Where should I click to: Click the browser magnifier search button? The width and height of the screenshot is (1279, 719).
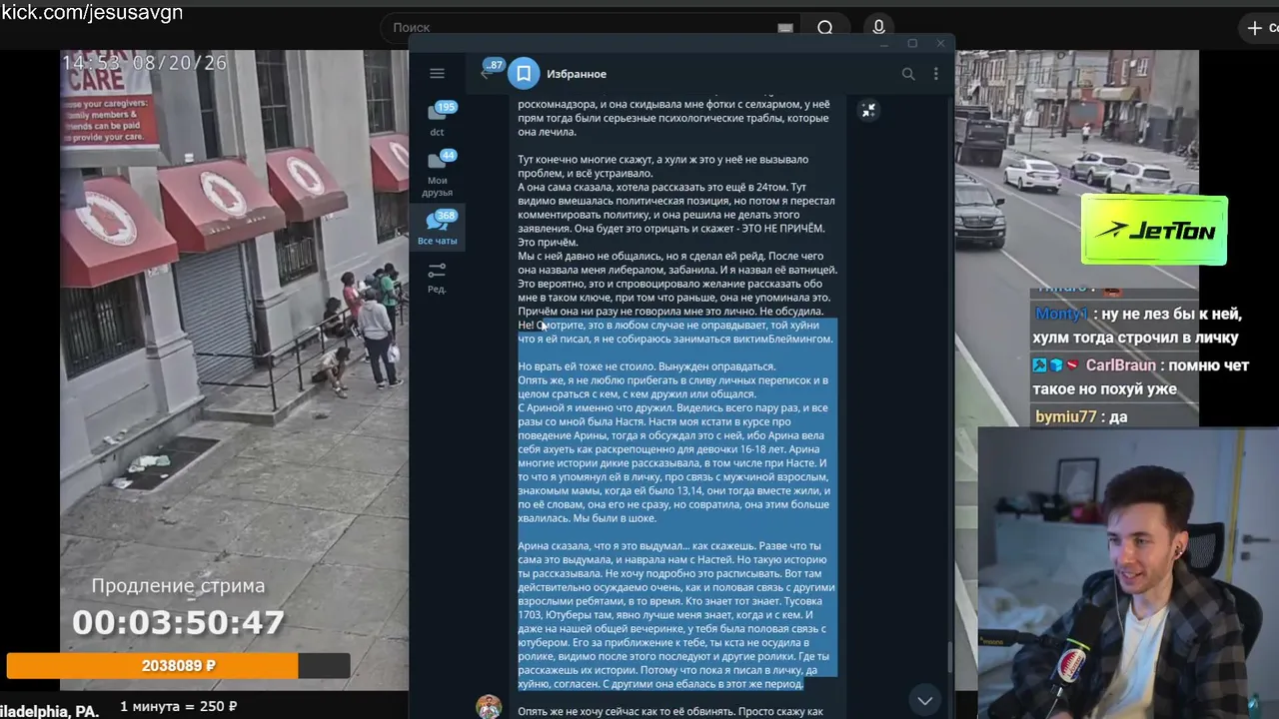click(x=825, y=28)
